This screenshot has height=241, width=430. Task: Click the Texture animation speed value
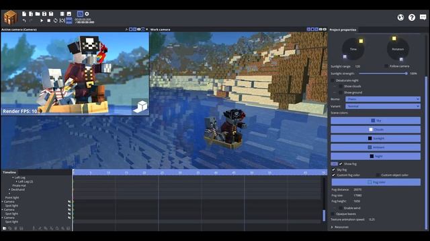point(372,220)
